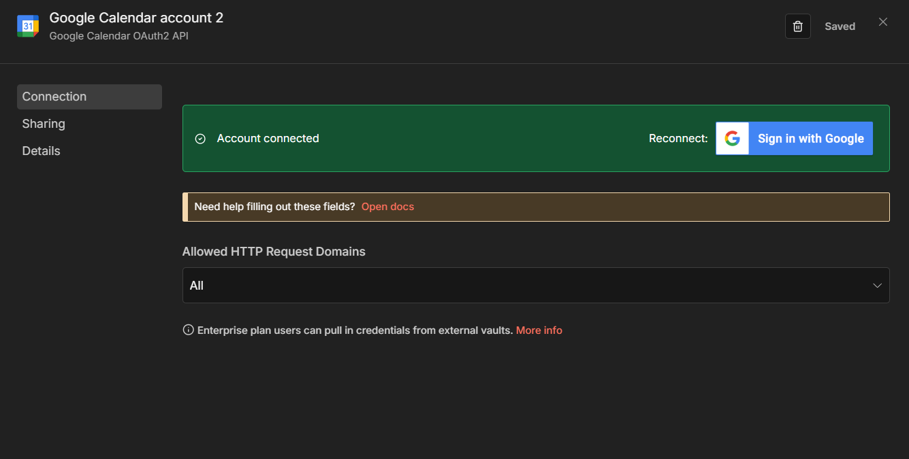Click the Reconnect label

[x=678, y=139]
